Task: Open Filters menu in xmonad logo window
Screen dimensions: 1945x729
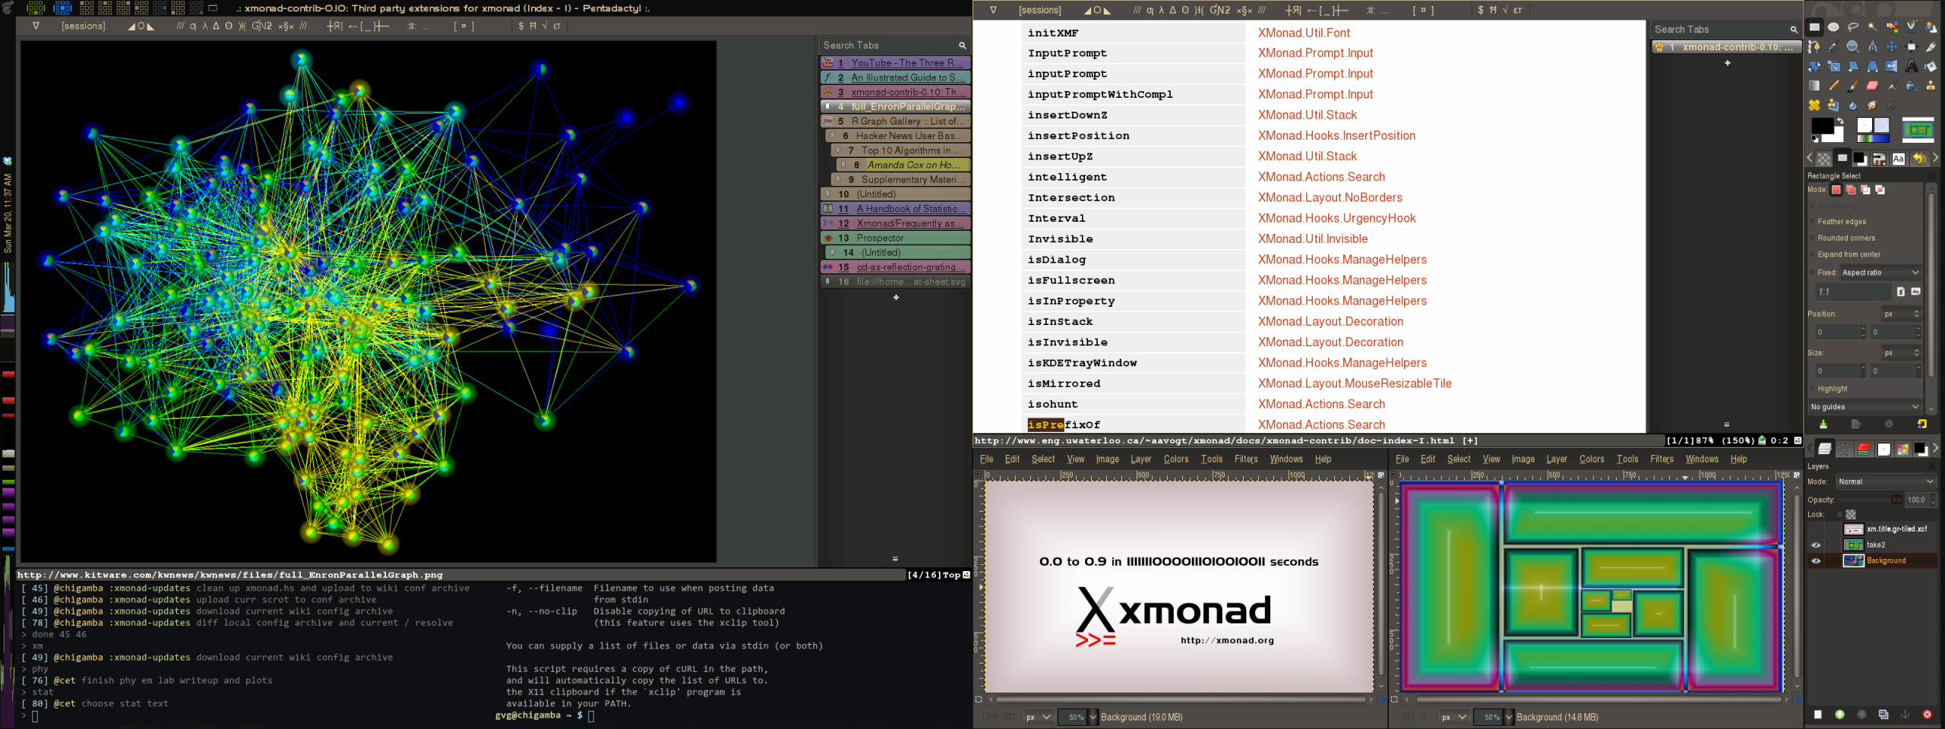Action: pyautogui.click(x=1246, y=459)
